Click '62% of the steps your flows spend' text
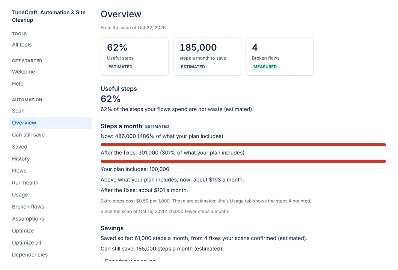The width and height of the screenshot is (398, 270). [177, 109]
